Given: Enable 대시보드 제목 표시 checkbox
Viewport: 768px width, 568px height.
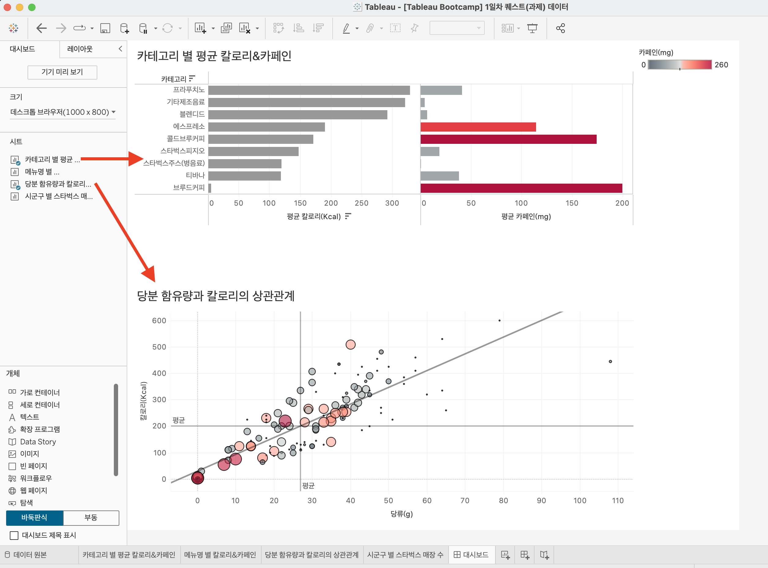Looking at the screenshot, I should [14, 535].
